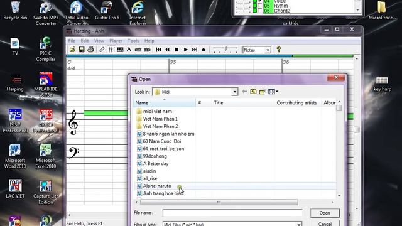Screen dimensions: 402x226
Task: Open the Help menu
Action: click(149, 41)
